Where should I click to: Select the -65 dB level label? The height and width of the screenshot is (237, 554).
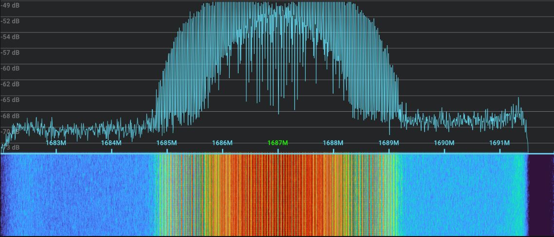10,100
